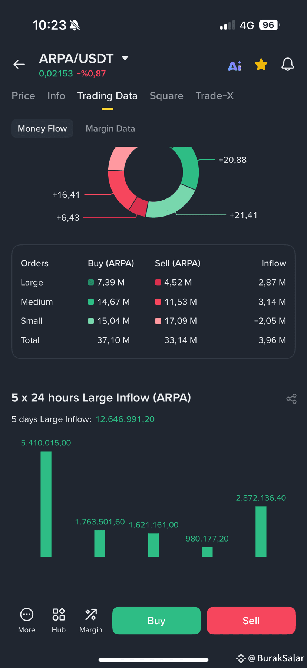
Task: Tap Large inflow value 2,87 M
Action: pyautogui.click(x=272, y=282)
